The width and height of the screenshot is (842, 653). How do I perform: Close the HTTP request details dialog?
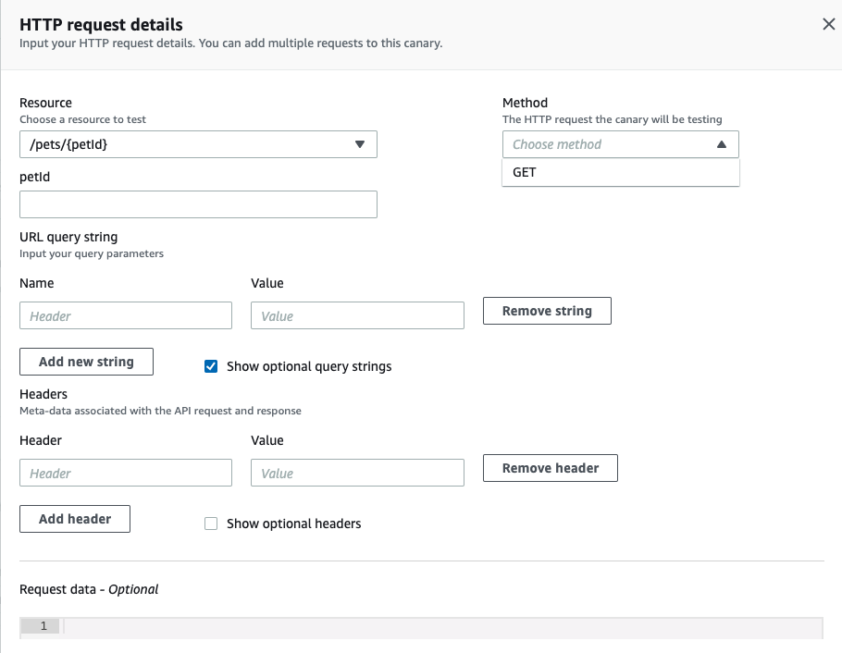[x=828, y=25]
